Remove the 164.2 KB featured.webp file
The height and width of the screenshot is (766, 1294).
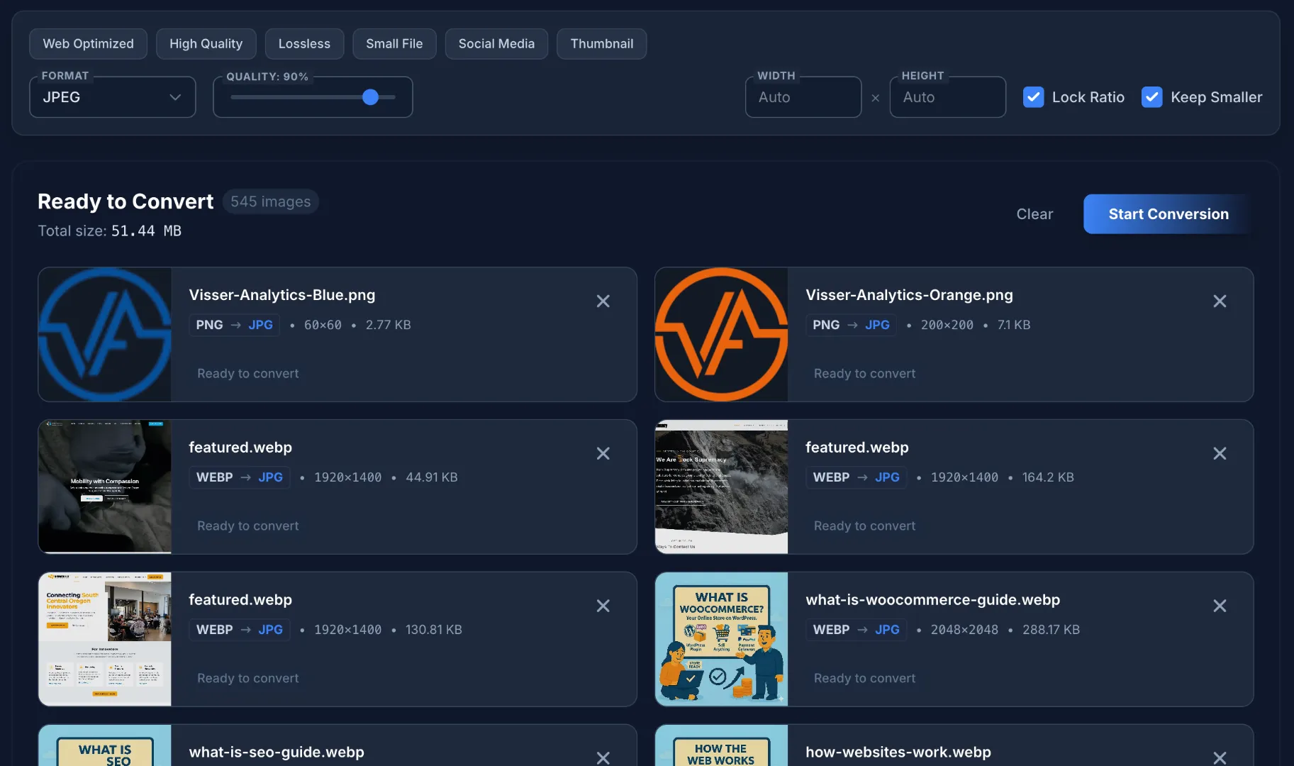coord(1220,453)
